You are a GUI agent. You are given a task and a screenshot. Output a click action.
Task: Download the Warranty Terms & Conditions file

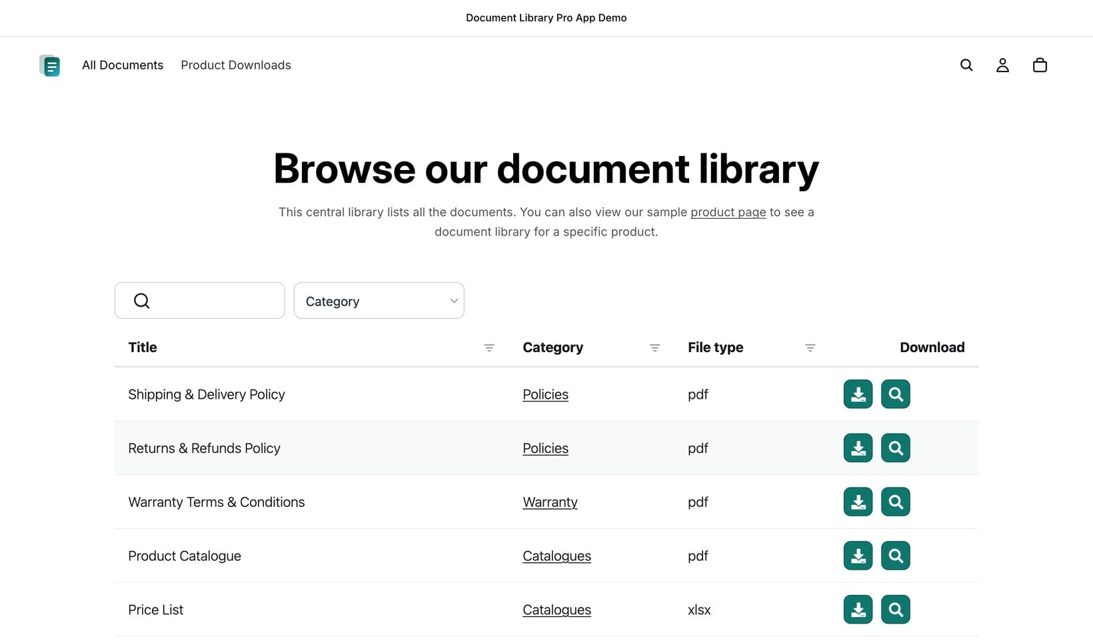[858, 502]
